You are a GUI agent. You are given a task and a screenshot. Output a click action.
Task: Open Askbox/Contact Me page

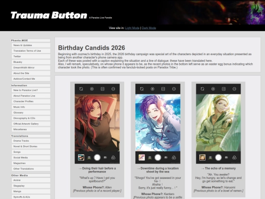tap(31, 79)
